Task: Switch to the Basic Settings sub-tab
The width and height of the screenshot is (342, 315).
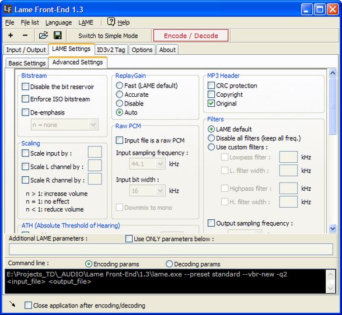Action: (27, 63)
